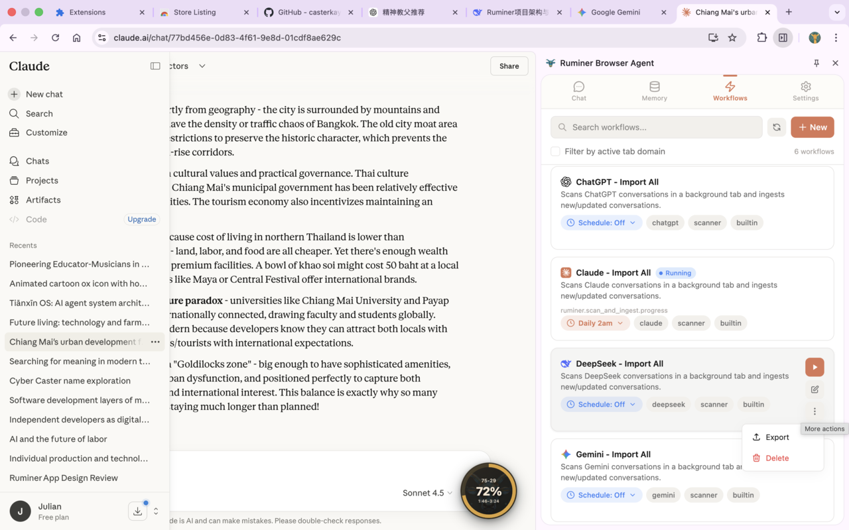Viewport: 849px width, 530px height.
Task: Open Gemini workflow Schedule: Off dropdown
Action: (601, 495)
